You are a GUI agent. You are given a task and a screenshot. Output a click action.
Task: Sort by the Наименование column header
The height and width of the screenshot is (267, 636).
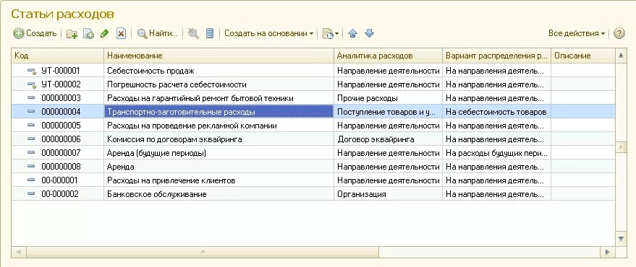[219, 56]
